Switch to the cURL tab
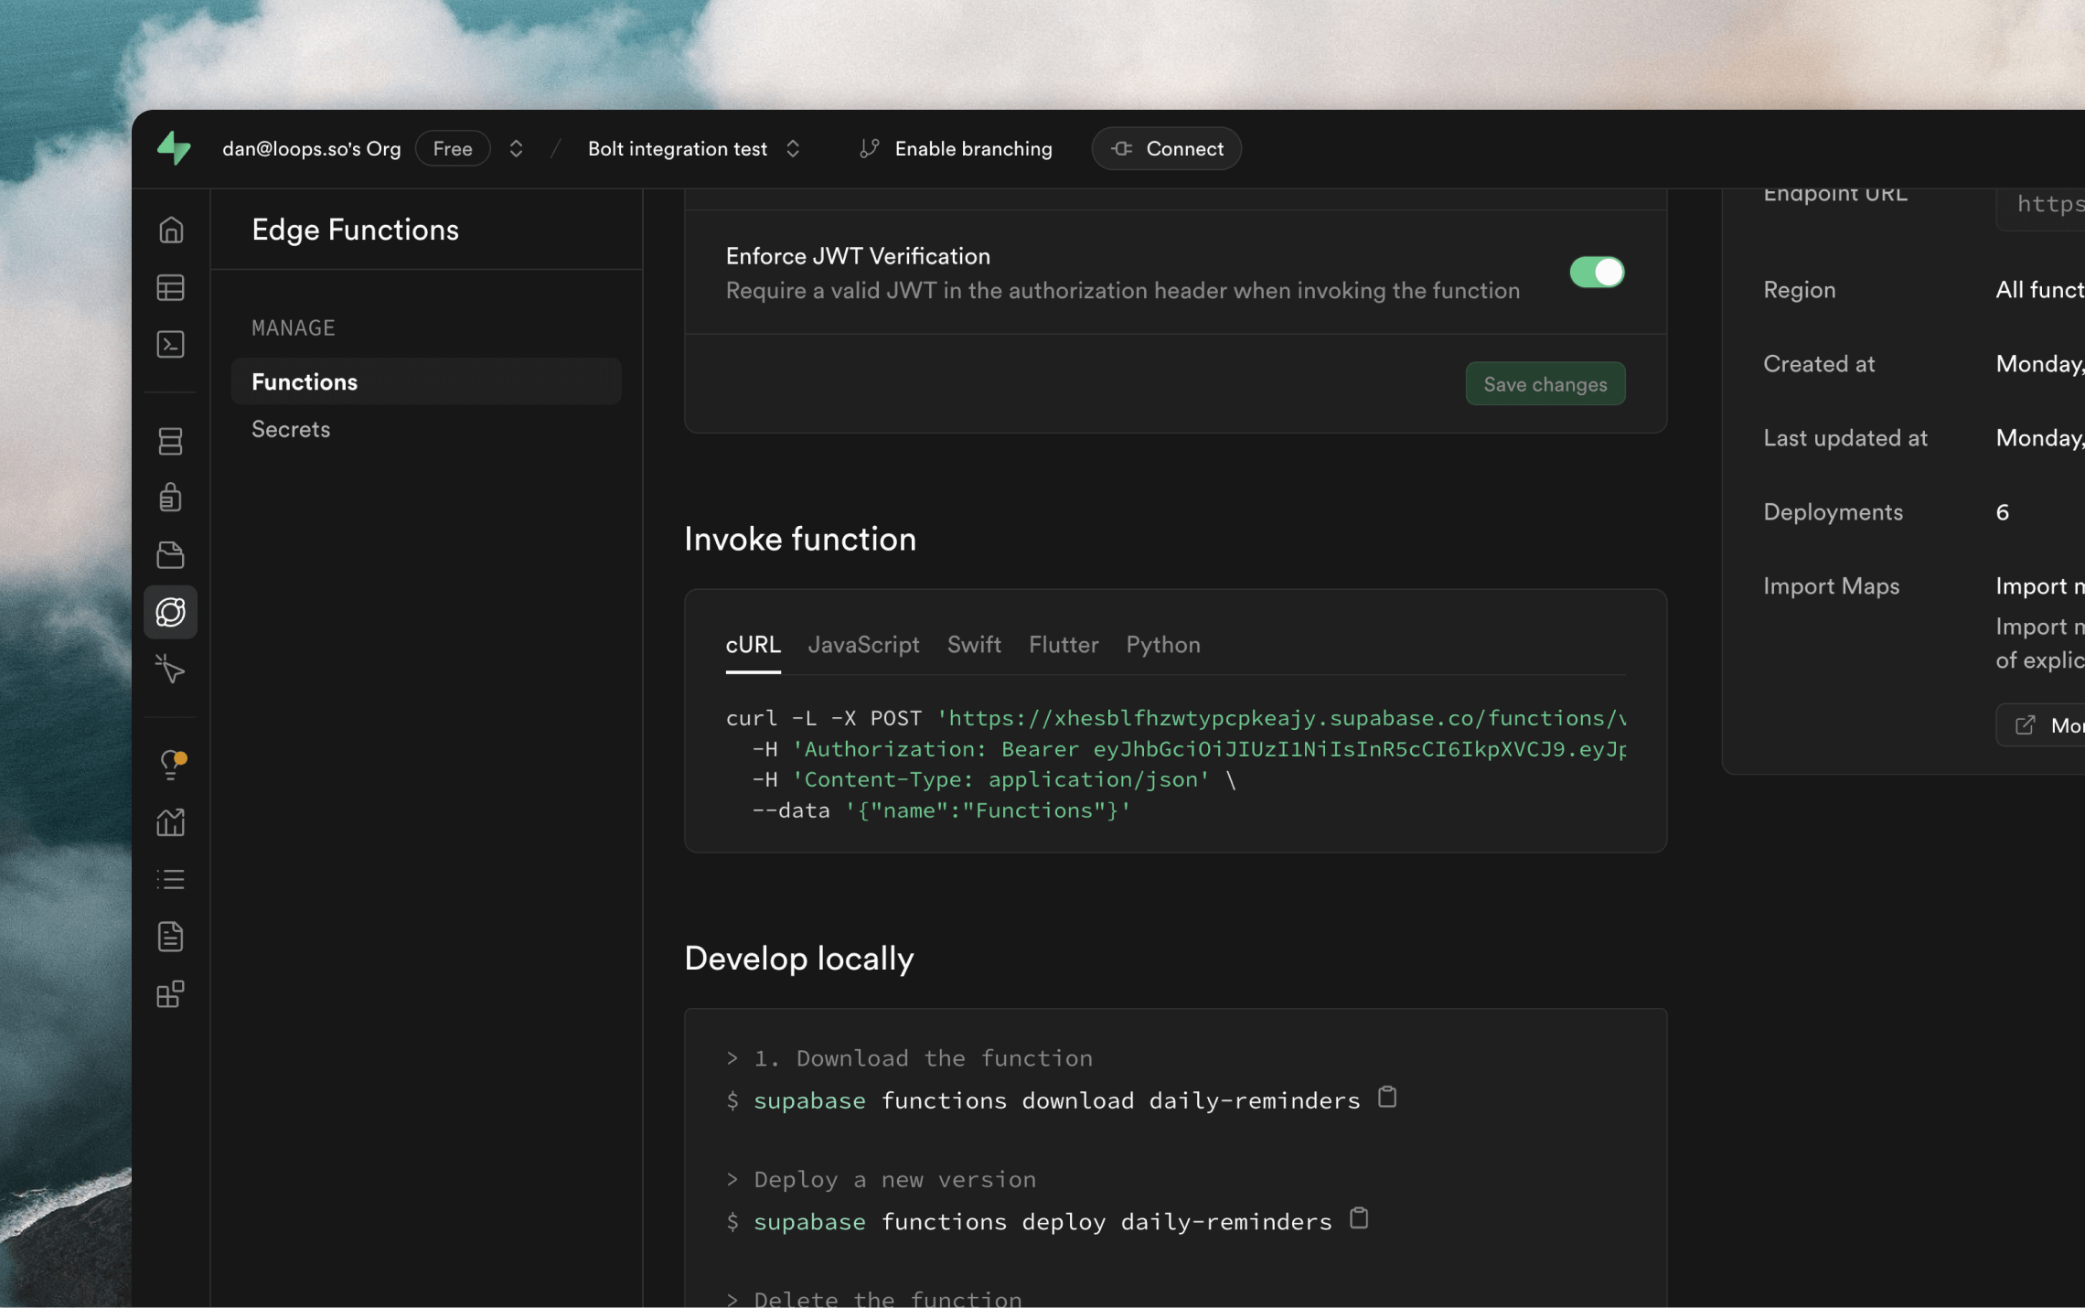This screenshot has width=2085, height=1308. point(754,645)
